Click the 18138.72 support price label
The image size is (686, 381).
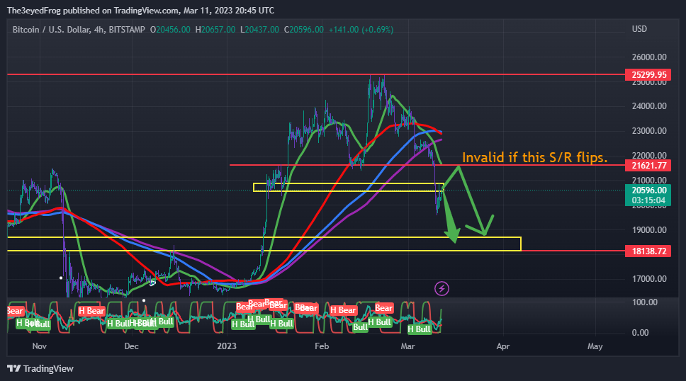coord(648,251)
